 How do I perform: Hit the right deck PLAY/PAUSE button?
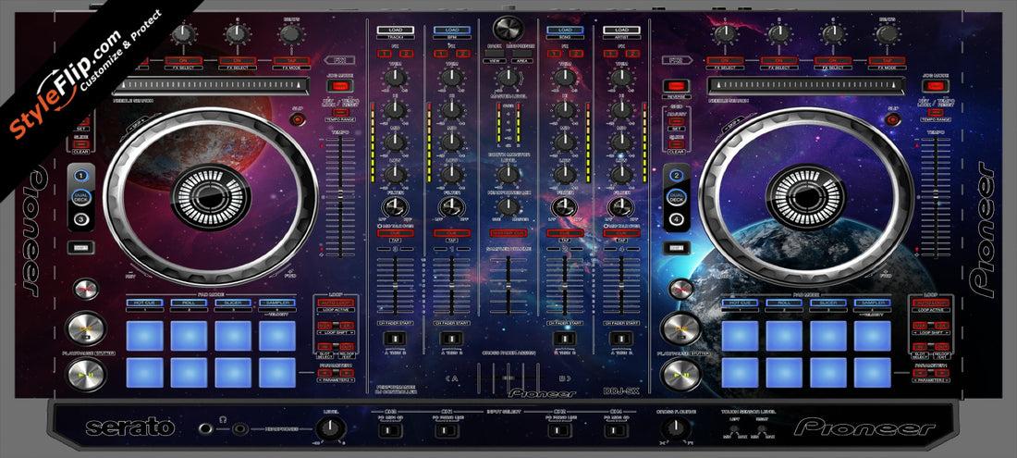(680, 375)
